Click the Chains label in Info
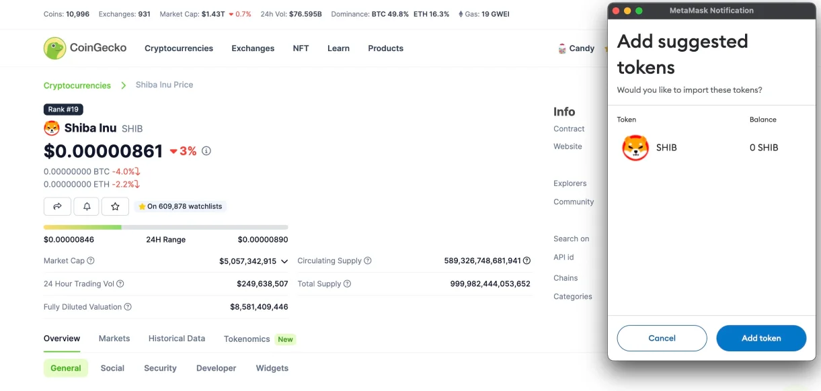This screenshot has width=821, height=391. click(565, 278)
